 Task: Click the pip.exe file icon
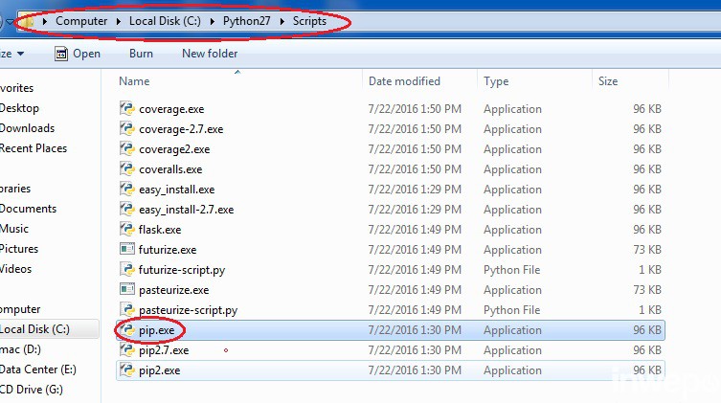coord(126,330)
